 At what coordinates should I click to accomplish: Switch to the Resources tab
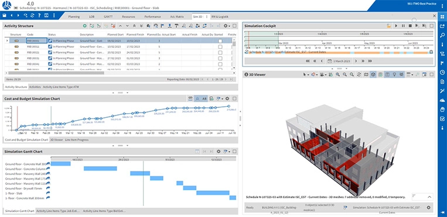(128, 17)
